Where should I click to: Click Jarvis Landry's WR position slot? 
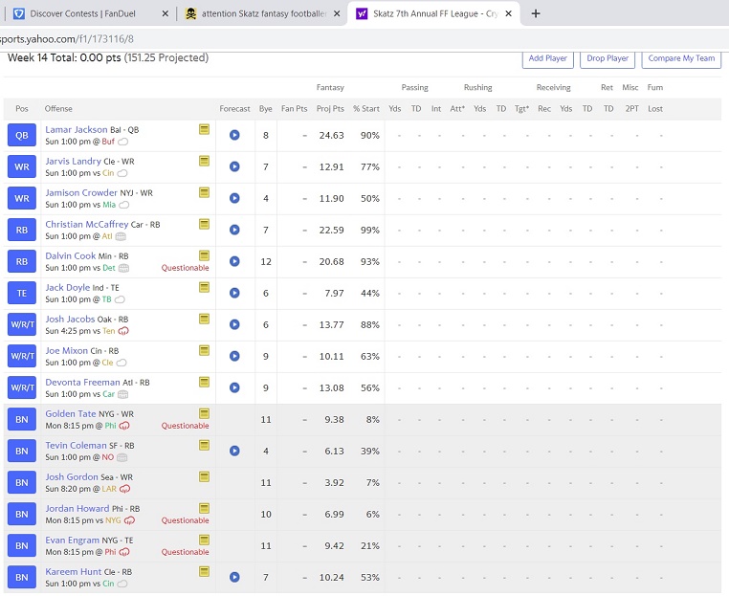[x=22, y=166]
